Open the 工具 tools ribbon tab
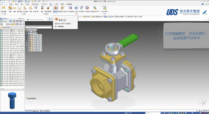Screen dimensions: 209x114 tap(56, 4)
